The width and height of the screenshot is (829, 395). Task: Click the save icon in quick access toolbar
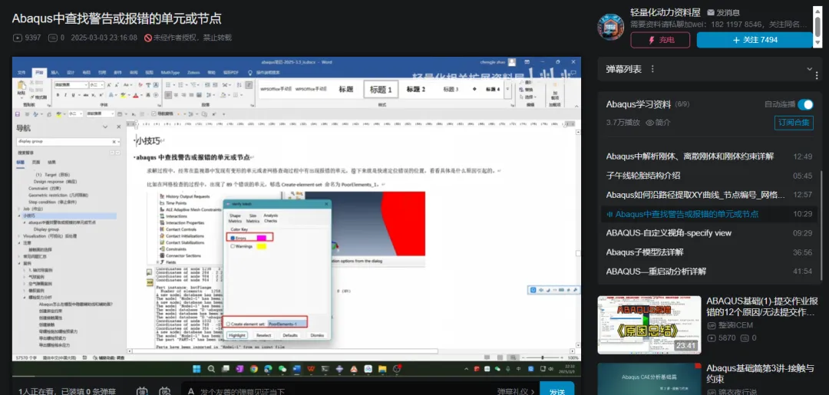click(18, 114)
